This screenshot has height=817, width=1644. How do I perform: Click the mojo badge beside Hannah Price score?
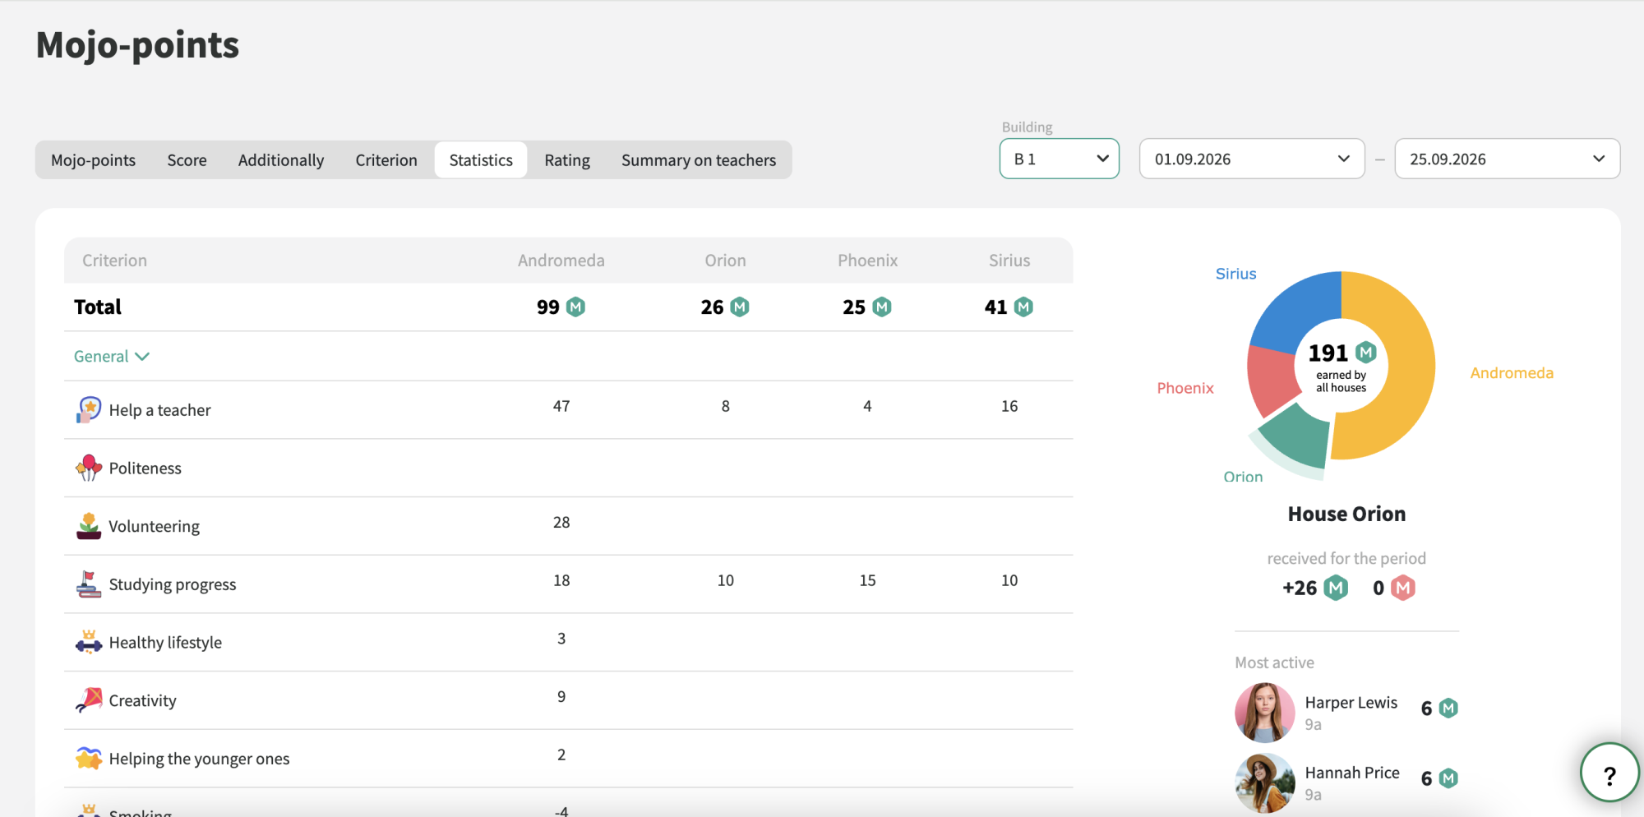tap(1448, 778)
